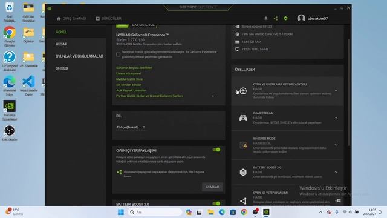Image resolution: width=387 pixels, height=218 pixels.
Task: Click the Whisper Mode feature icon
Action: (243, 145)
